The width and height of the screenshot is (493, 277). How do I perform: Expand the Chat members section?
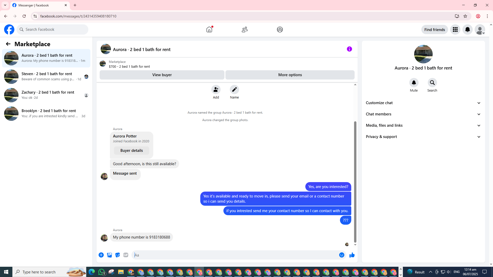[x=423, y=114]
